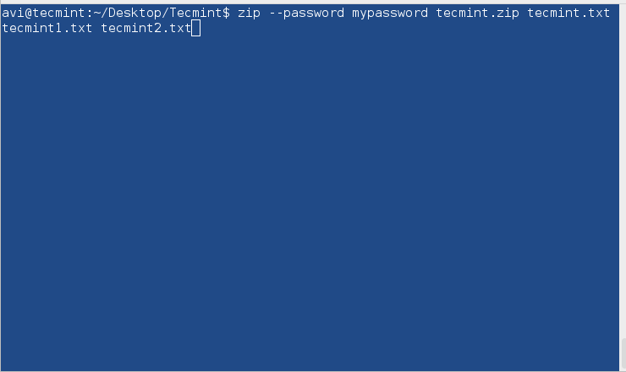
Task: Click the tecmint.txt file name
Action: pos(568,14)
